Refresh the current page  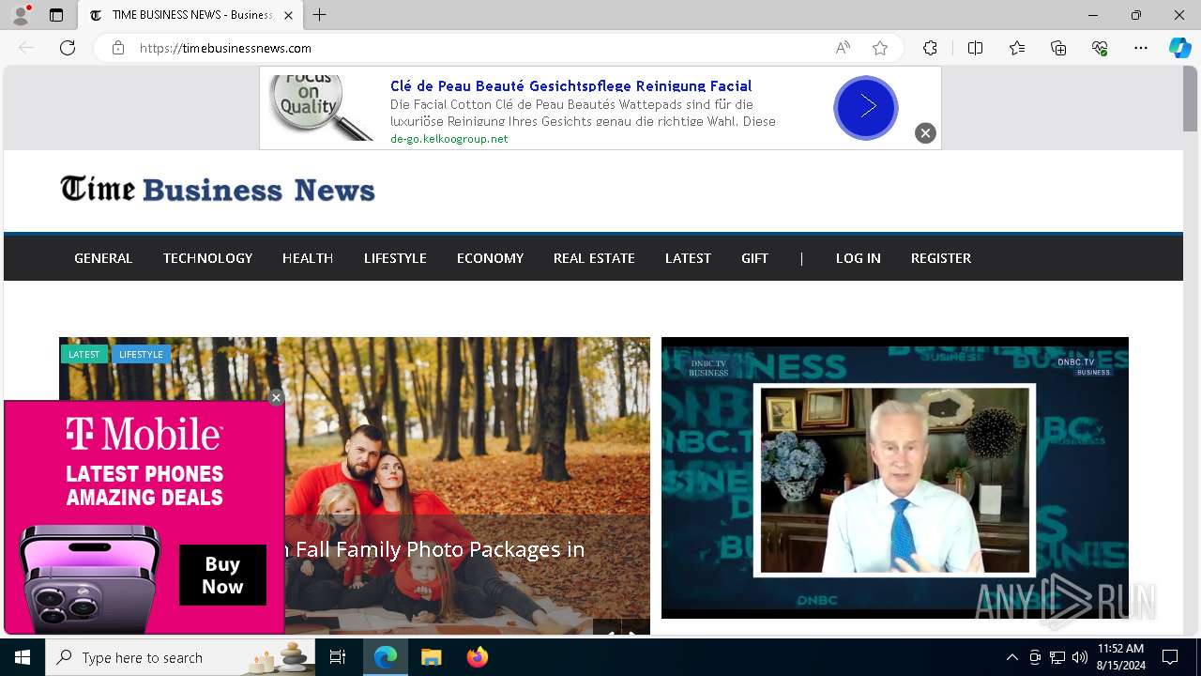(x=68, y=48)
